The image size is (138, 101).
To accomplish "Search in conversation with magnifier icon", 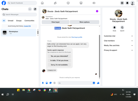I will tap(122, 27).
